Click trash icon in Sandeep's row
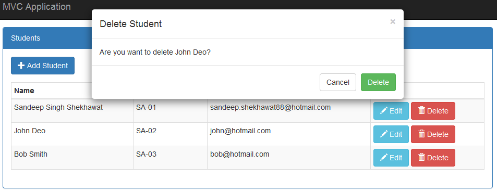This screenshot has height=191, width=497. click(x=421, y=111)
